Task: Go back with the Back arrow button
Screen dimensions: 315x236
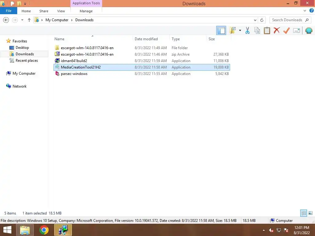Action: [6, 20]
